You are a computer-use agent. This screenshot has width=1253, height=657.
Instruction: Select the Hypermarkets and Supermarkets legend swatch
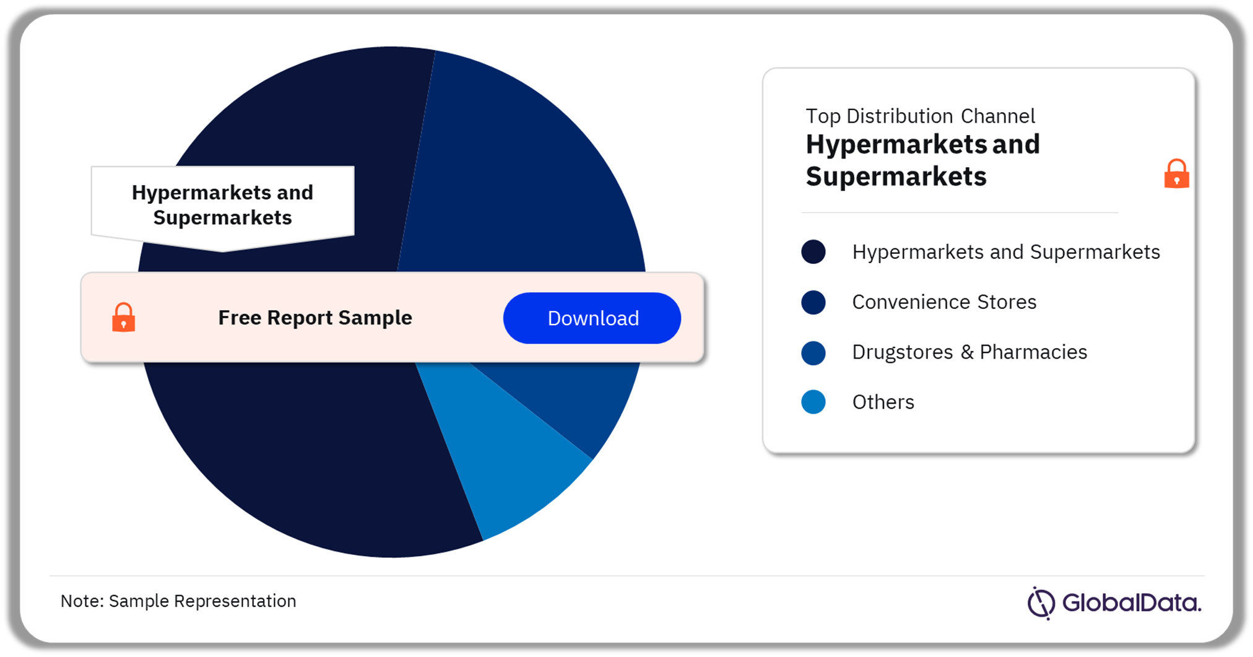click(x=813, y=252)
